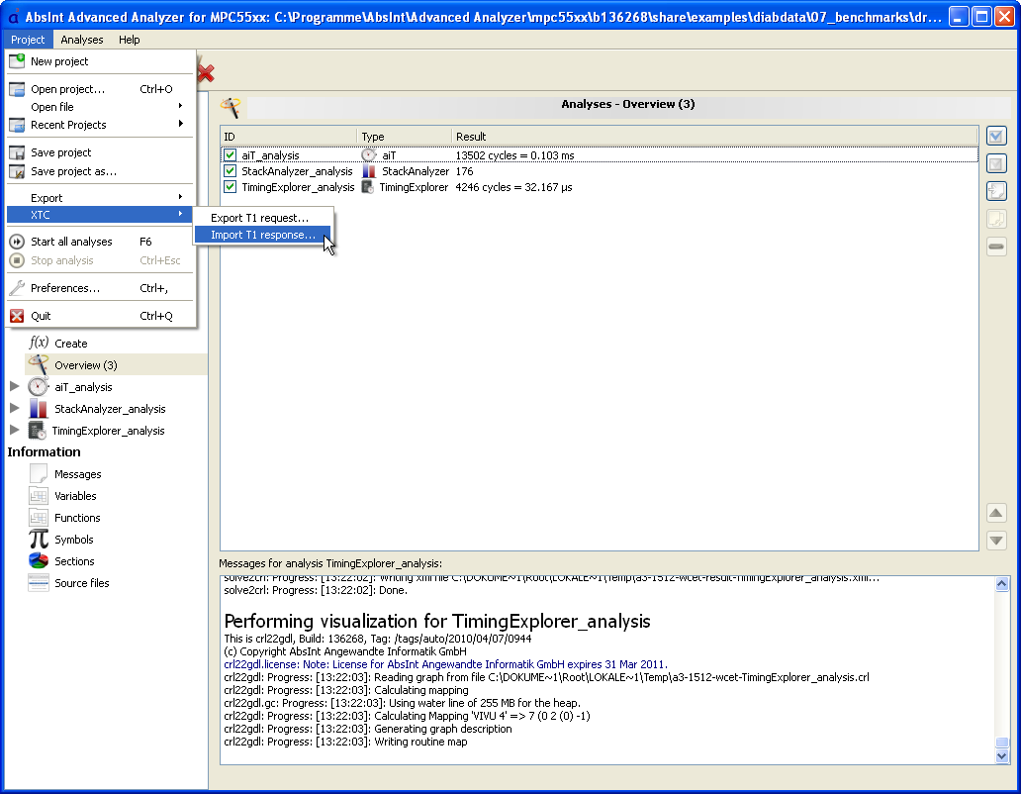Select the Overview (3) entry
The width and height of the screenshot is (1021, 794).
(x=116, y=364)
